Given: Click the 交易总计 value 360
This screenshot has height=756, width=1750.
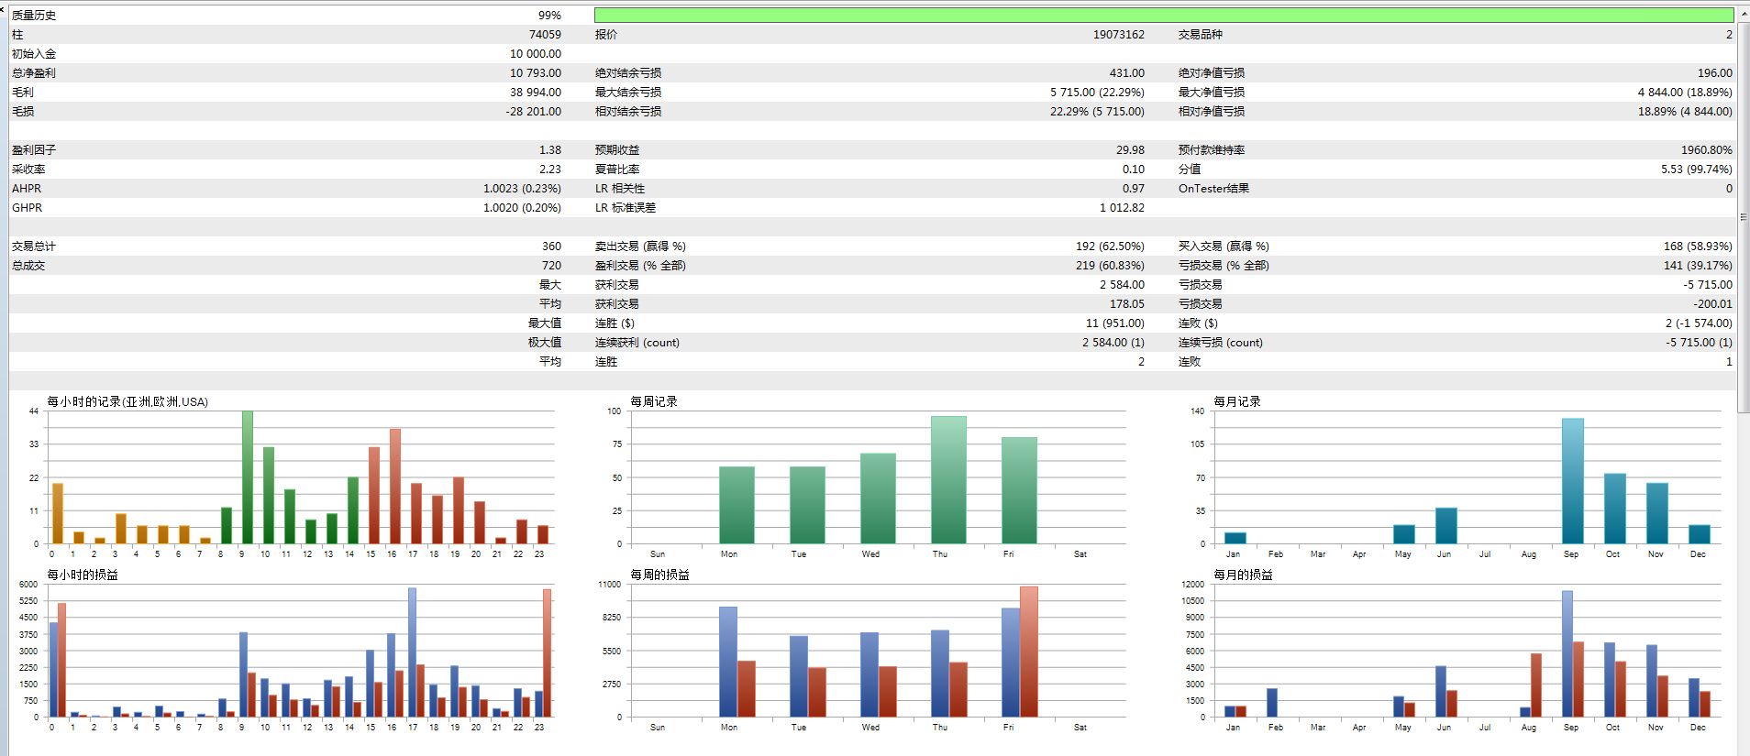Looking at the screenshot, I should (x=551, y=247).
